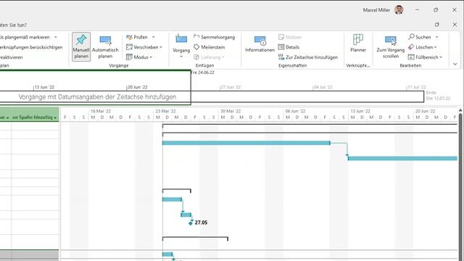Image resolution: width=464 pixels, height=261 pixels.
Task: Show task Details pane
Action: pos(289,47)
